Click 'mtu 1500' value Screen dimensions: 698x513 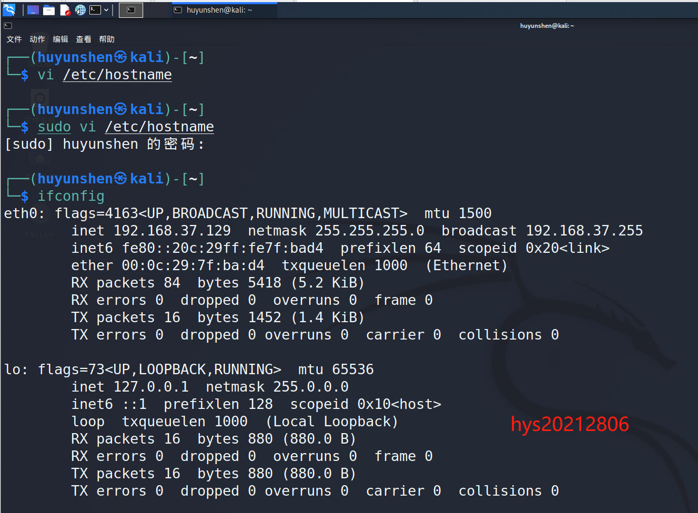point(458,213)
